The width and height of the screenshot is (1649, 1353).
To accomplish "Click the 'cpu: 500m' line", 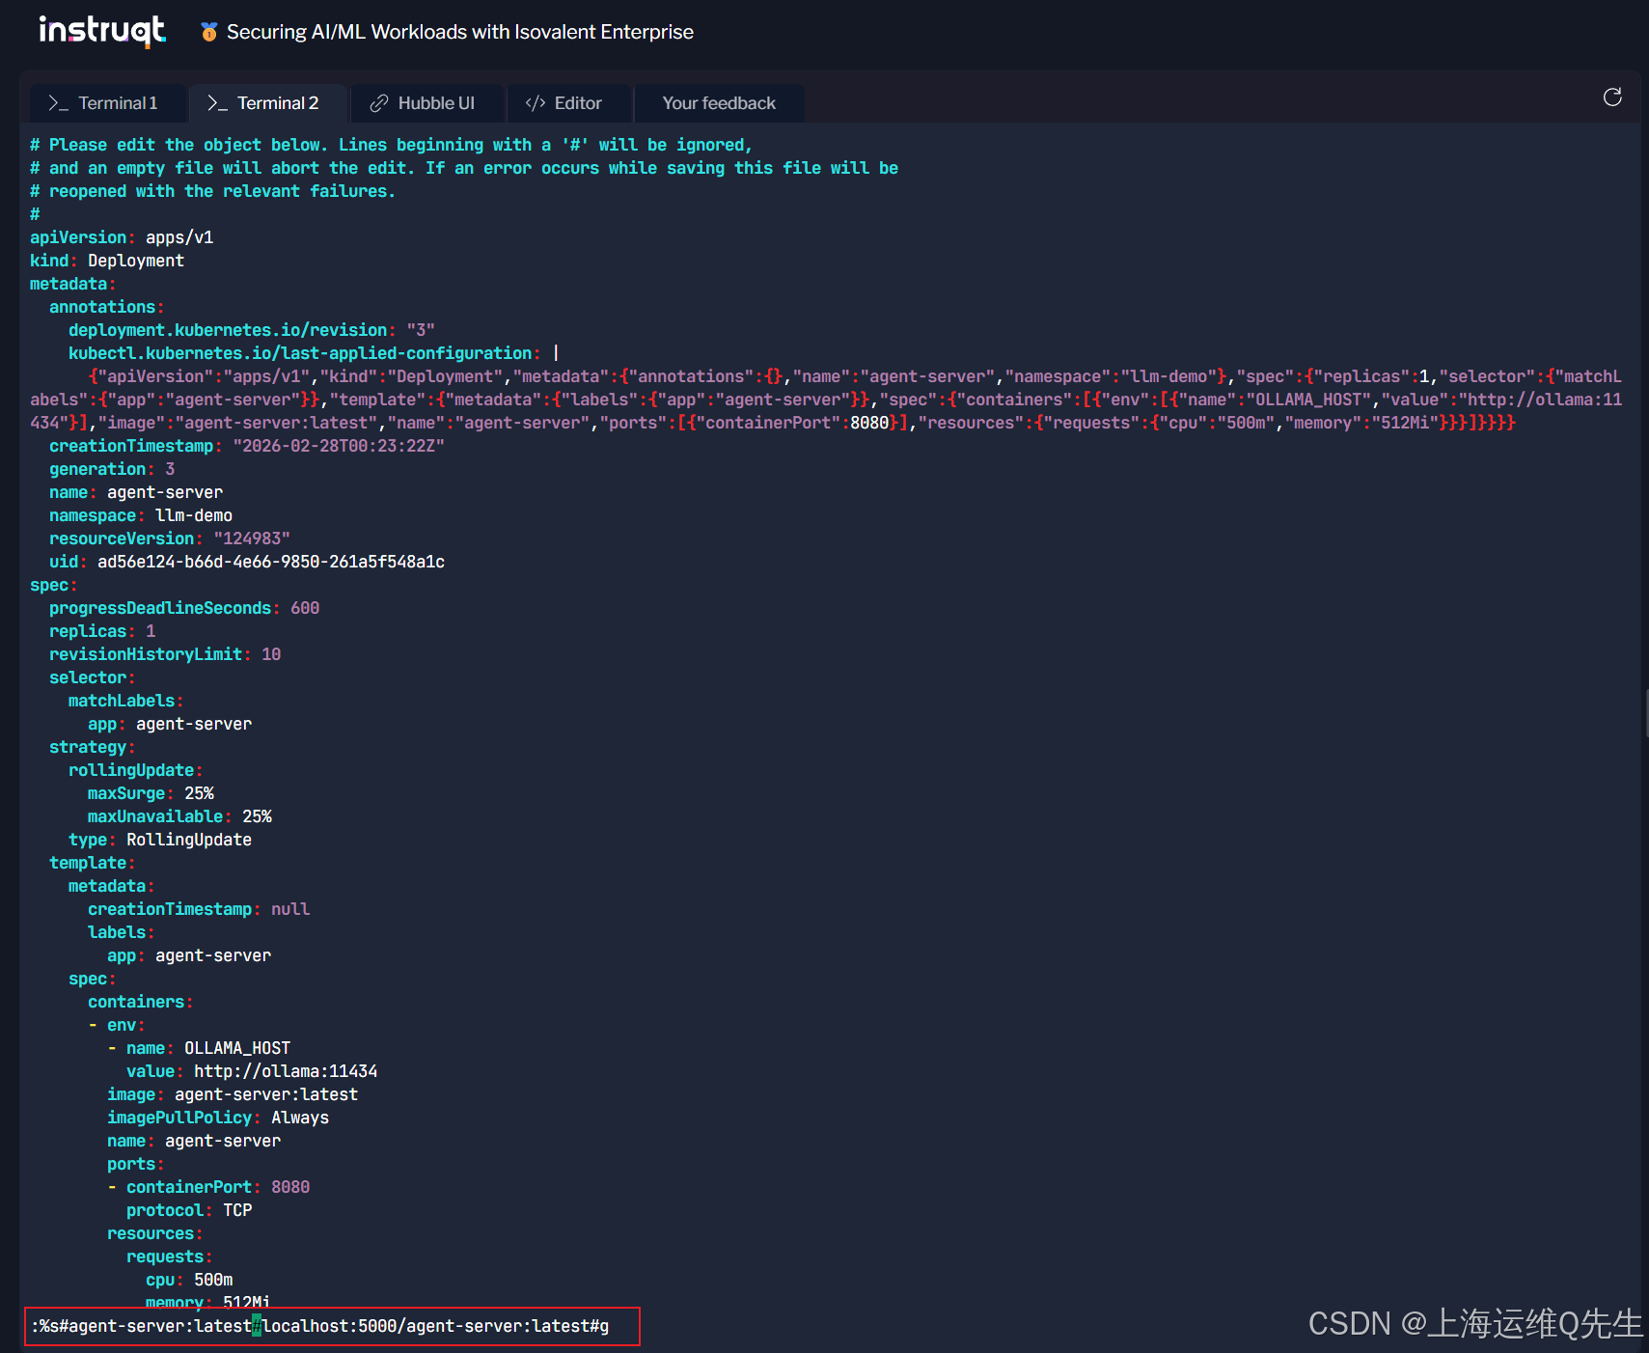I will [189, 1280].
